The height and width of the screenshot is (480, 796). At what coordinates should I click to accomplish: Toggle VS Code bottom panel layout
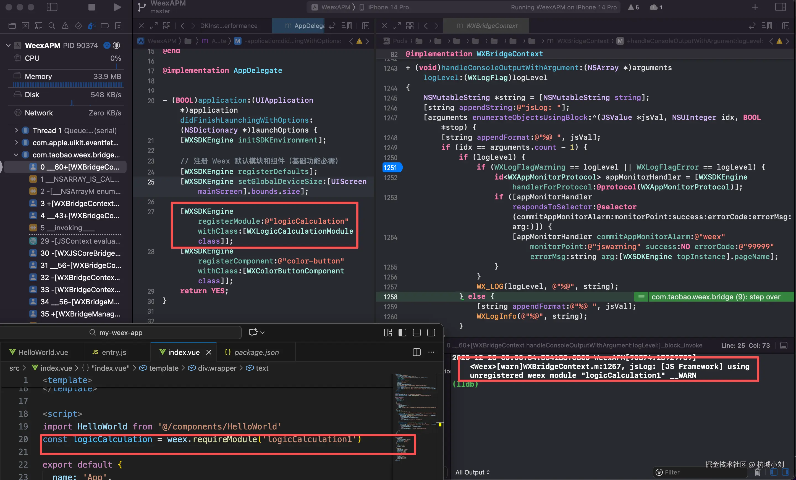tap(417, 333)
